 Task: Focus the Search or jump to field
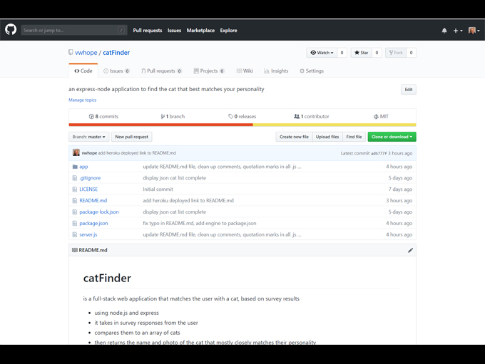(x=74, y=30)
